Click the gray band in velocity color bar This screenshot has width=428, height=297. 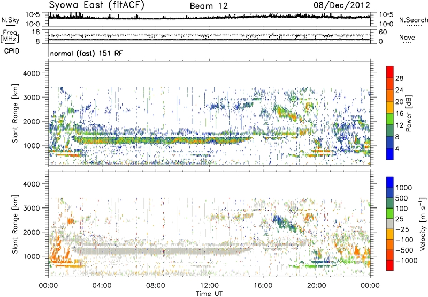pyautogui.click(x=390, y=224)
